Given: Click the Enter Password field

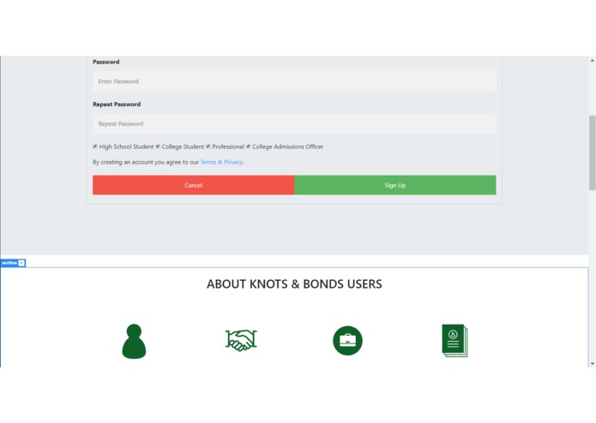Looking at the screenshot, I should coord(294,81).
